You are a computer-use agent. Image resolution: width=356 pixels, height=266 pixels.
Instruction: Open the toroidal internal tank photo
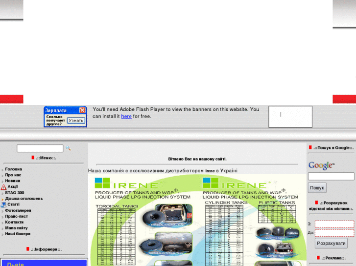(167, 215)
